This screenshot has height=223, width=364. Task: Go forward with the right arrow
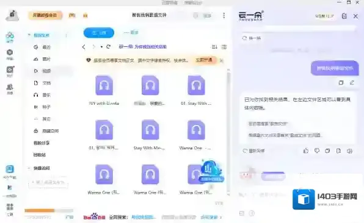(93, 47)
